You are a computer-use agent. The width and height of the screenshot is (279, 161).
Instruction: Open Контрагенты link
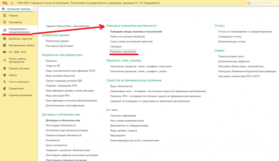53,140
